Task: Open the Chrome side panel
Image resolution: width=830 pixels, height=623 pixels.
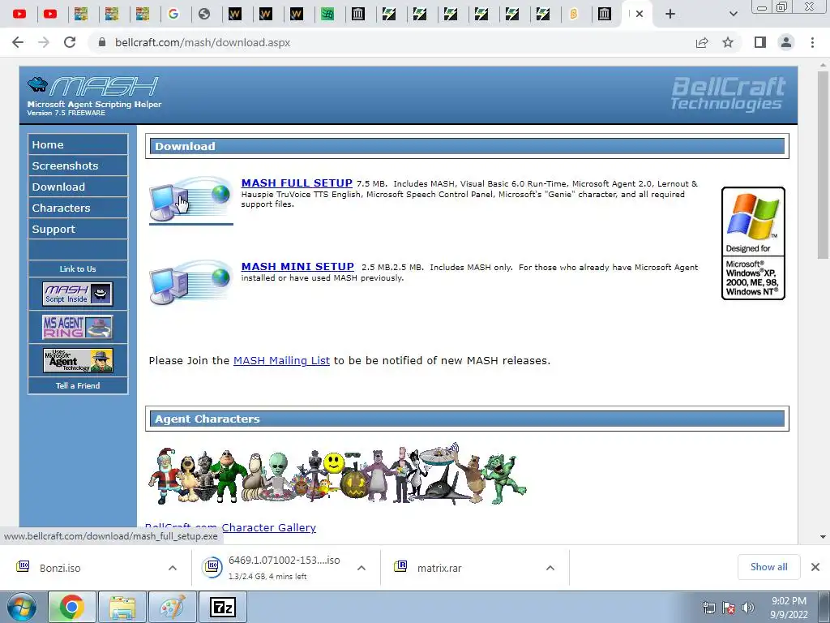Action: (x=760, y=42)
